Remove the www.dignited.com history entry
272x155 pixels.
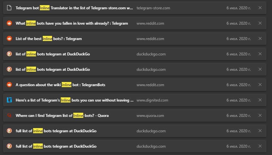[260, 100]
